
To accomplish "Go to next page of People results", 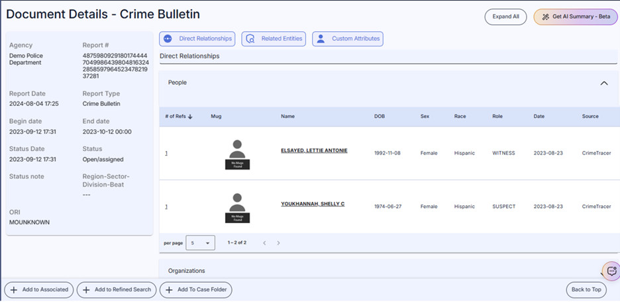I will (x=278, y=242).
